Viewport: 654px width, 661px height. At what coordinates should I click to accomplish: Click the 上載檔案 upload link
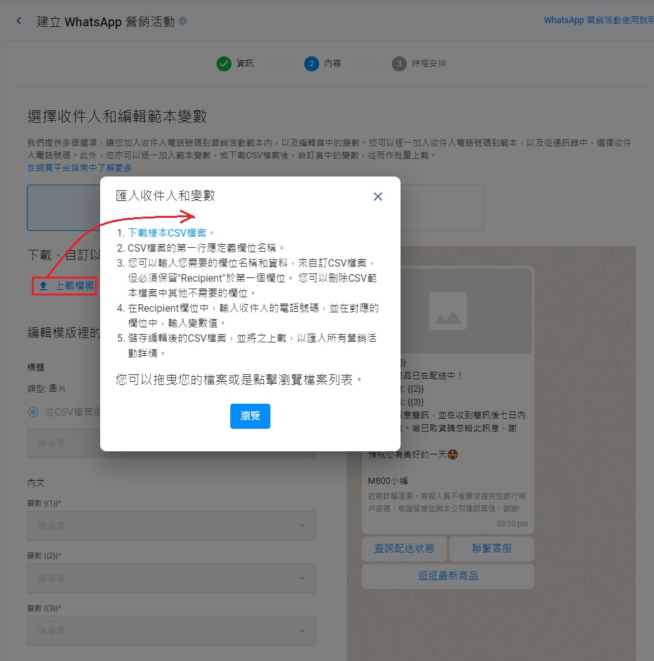(74, 286)
